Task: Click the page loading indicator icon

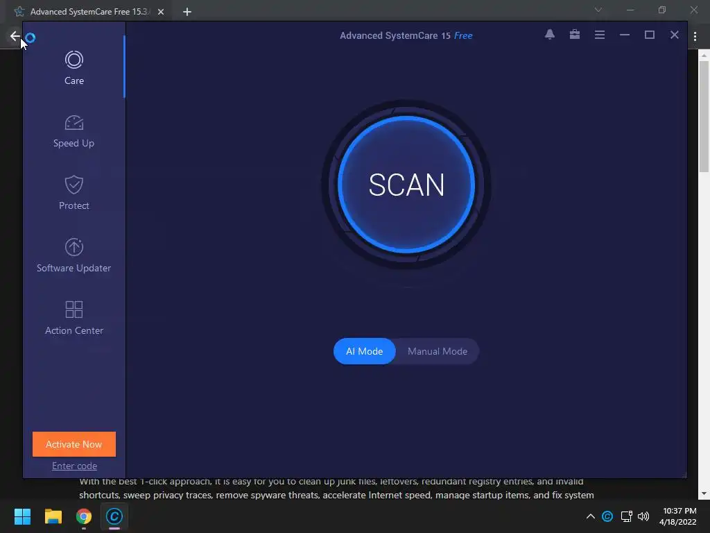Action: 31,37
